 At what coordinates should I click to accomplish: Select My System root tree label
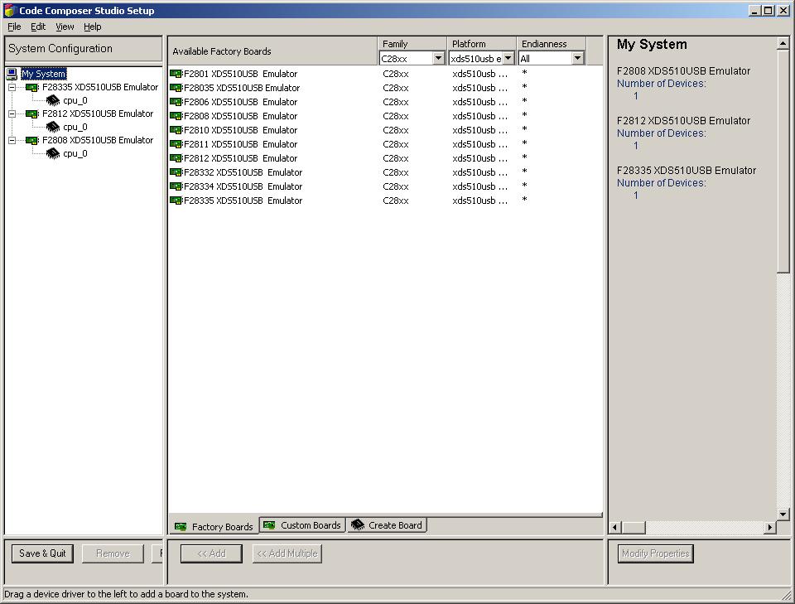pyautogui.click(x=44, y=74)
